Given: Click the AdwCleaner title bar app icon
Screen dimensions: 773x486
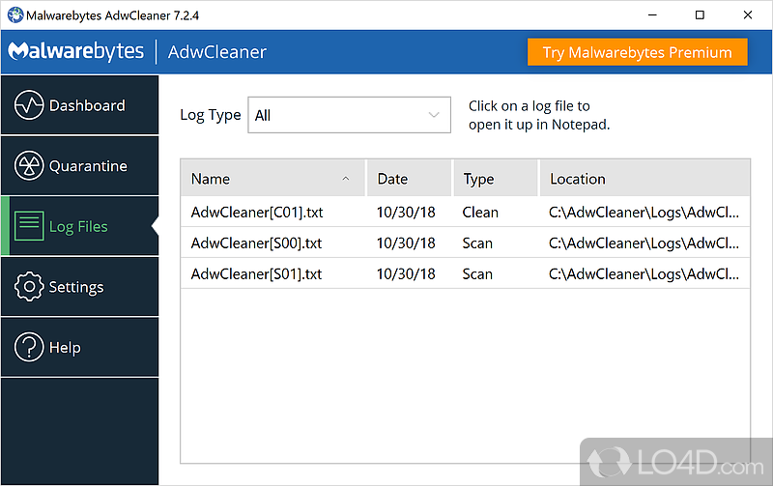Looking at the screenshot, I should coord(14,14).
